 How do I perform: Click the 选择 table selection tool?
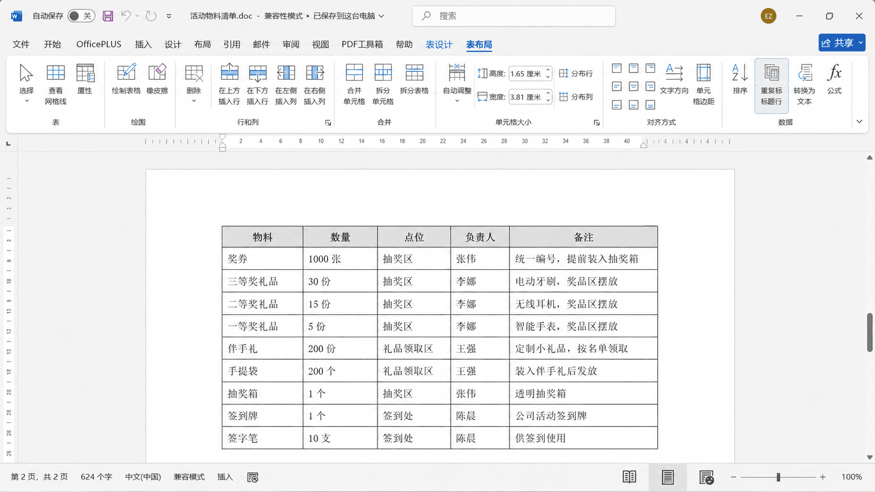point(26,84)
